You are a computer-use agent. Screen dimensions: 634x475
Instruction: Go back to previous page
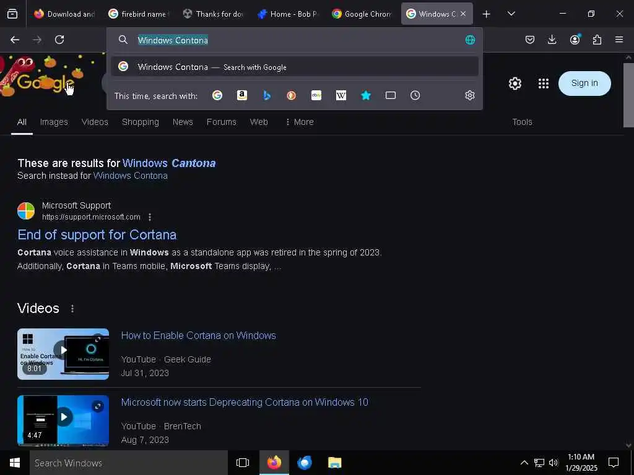[x=15, y=40]
